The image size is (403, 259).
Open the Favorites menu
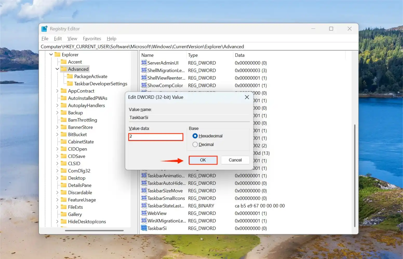(92, 38)
